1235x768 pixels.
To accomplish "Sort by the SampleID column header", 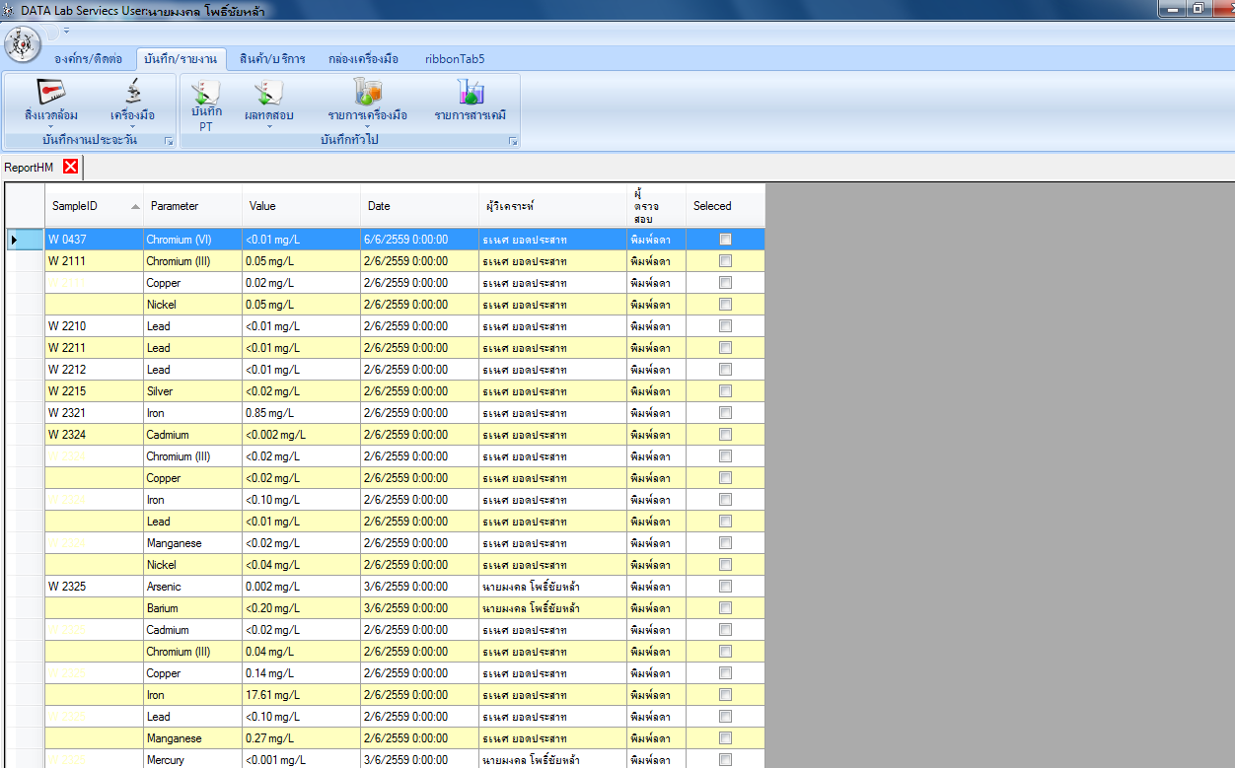I will pos(75,206).
